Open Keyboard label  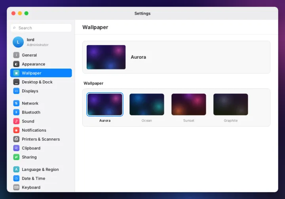31,187
